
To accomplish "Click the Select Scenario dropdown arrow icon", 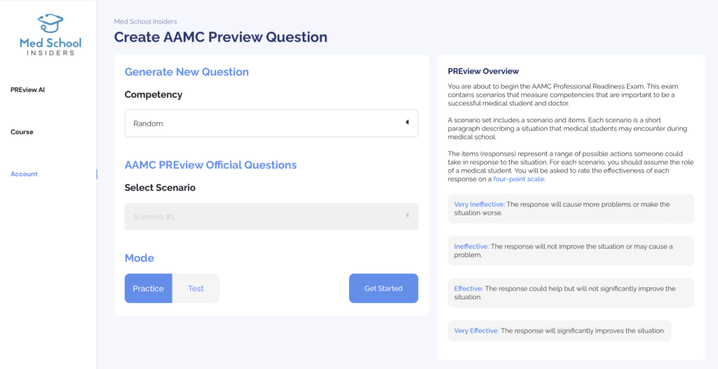I will [407, 216].
